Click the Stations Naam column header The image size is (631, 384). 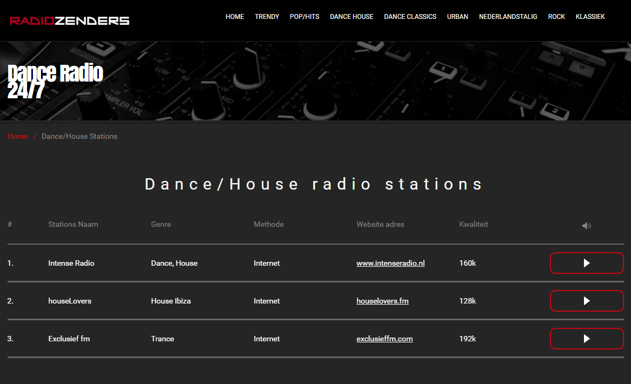pos(73,224)
